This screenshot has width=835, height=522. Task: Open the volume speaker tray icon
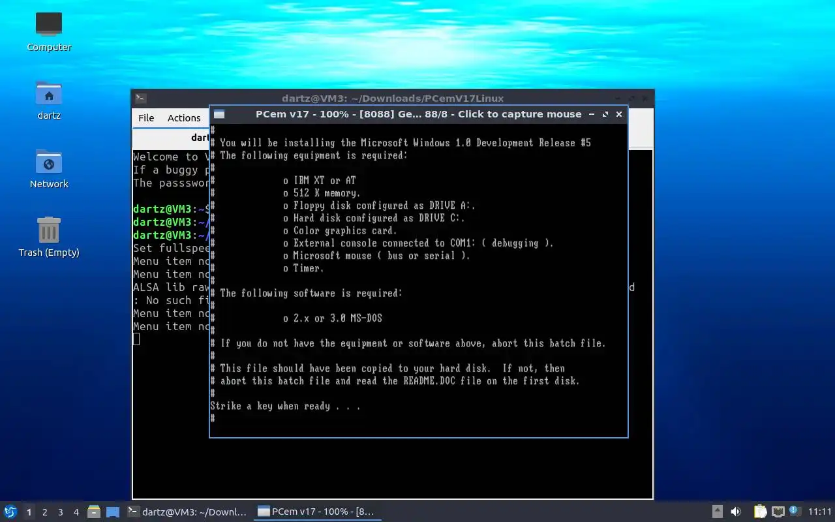click(x=736, y=512)
